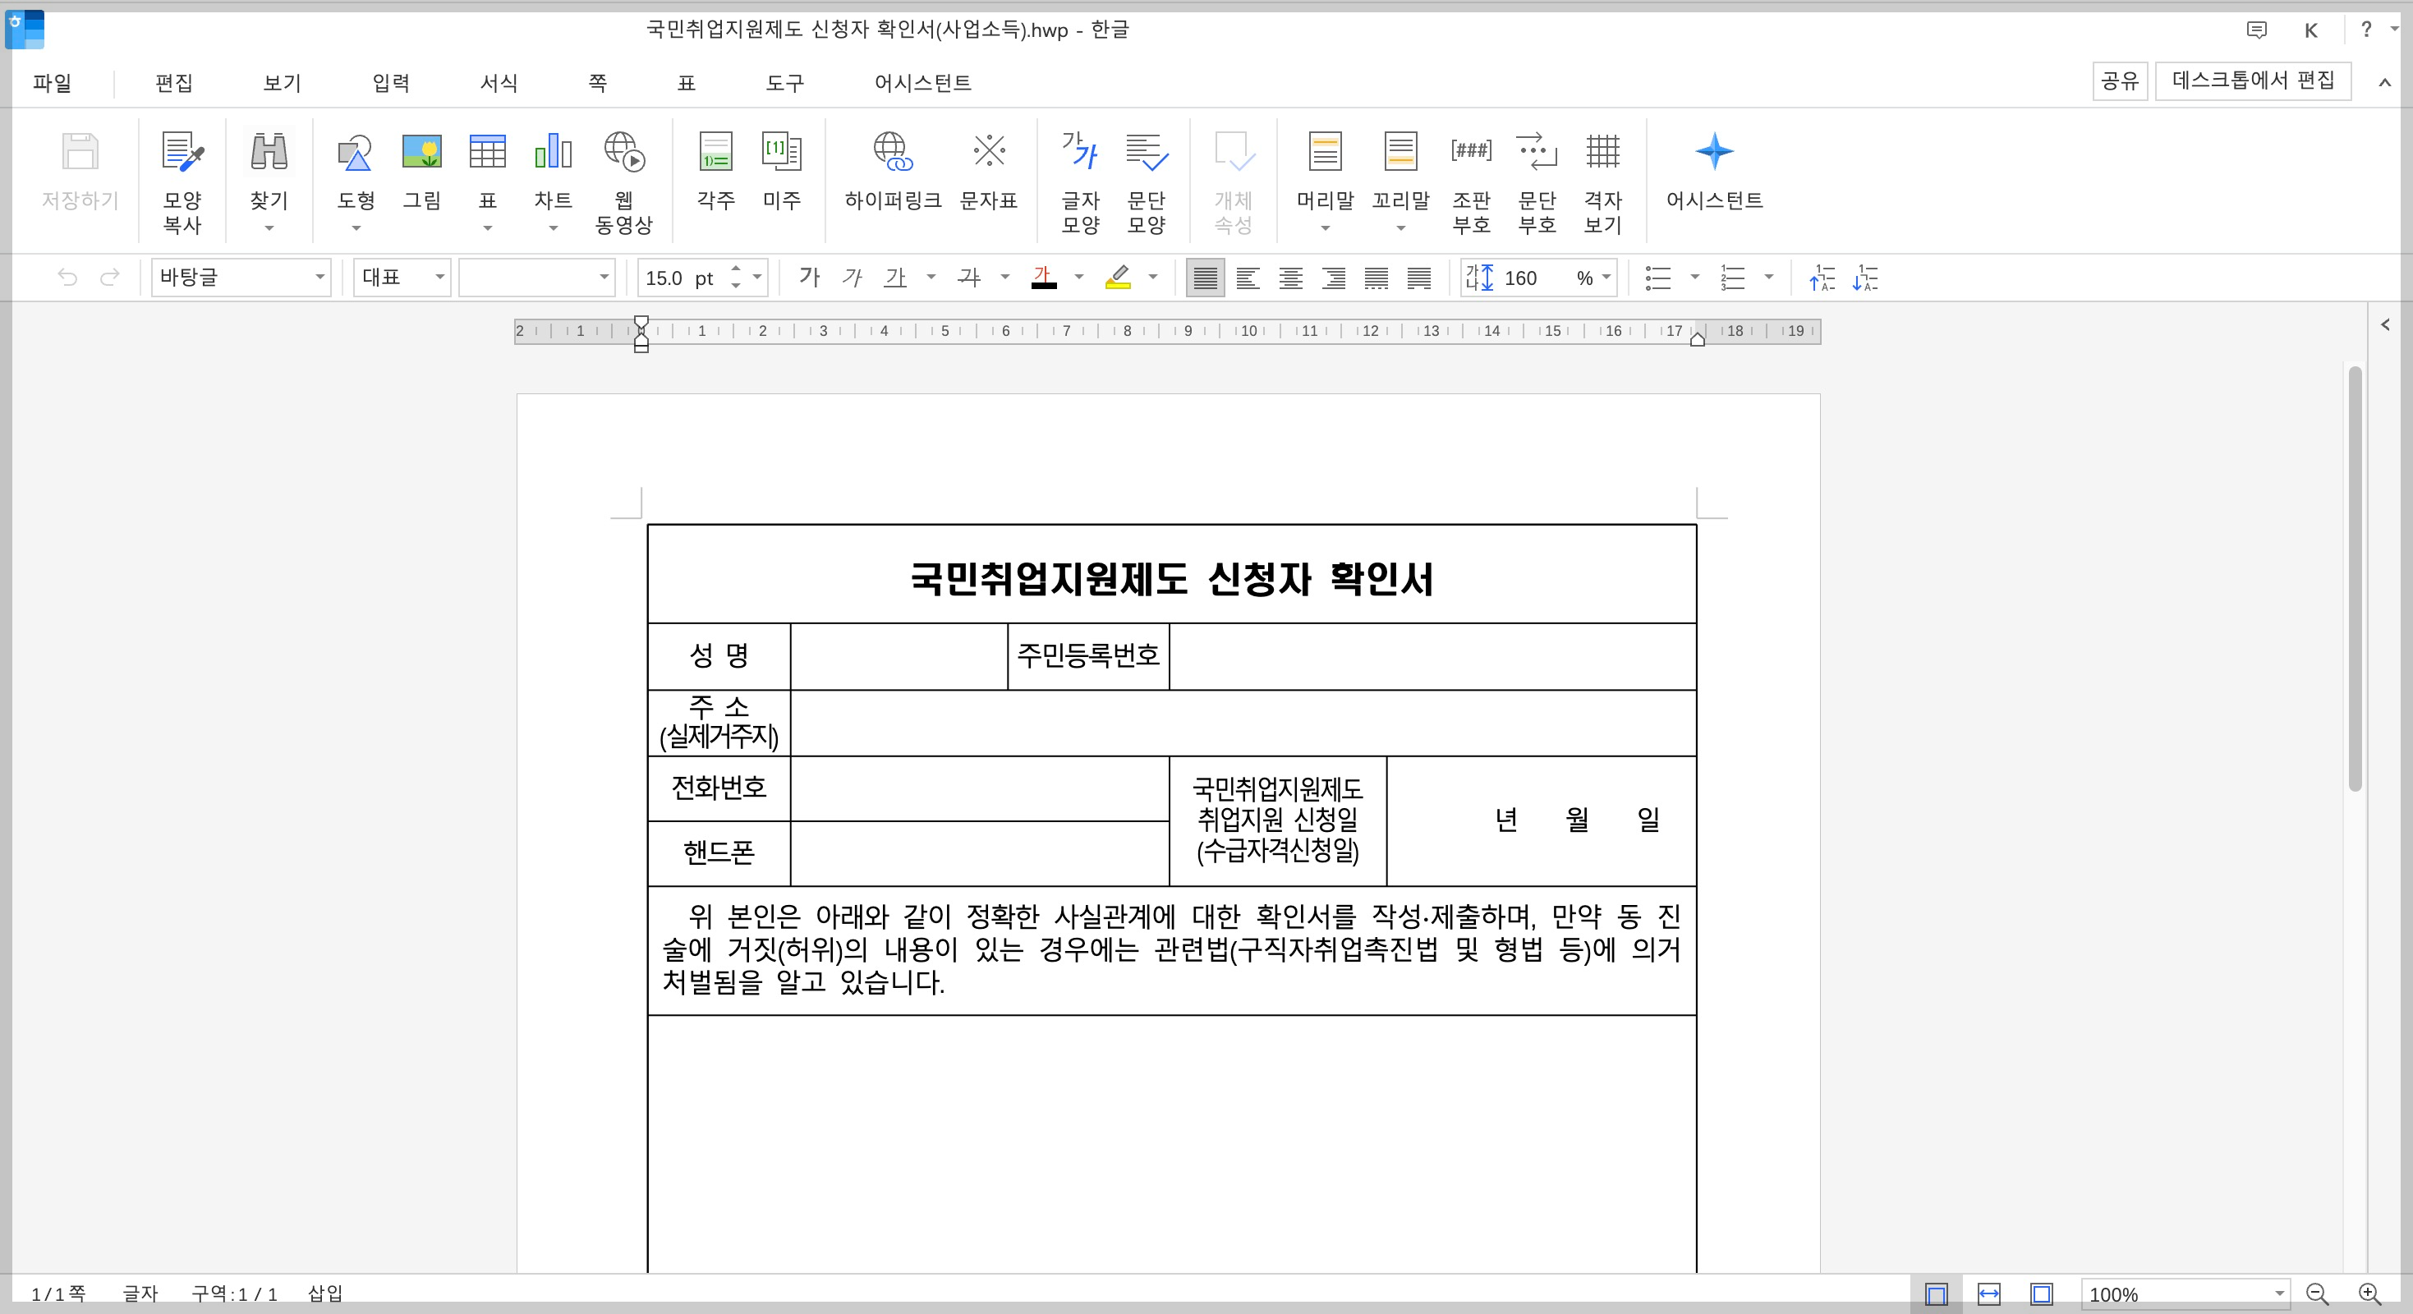Insert a 각주 footnote
Screen dimensions: 2413x1314
[x=715, y=152]
